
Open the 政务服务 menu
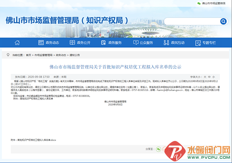[x=115, y=43]
